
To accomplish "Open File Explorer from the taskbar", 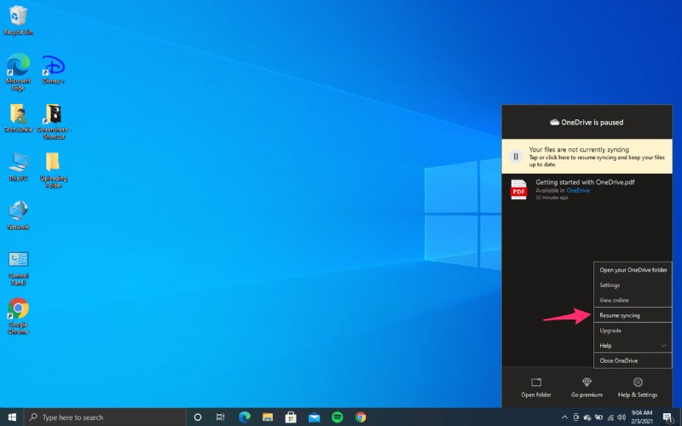I will click(268, 417).
